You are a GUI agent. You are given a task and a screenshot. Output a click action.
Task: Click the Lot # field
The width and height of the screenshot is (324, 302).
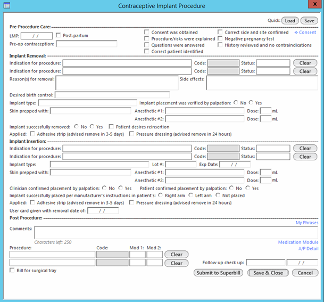pos(181,165)
